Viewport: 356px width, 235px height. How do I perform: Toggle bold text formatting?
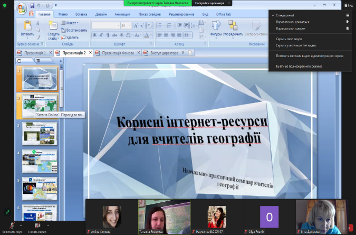[94, 35]
